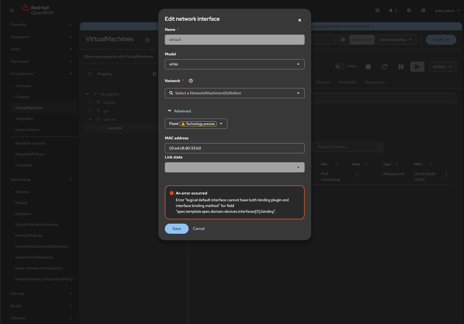This screenshot has width=464, height=324.
Task: Open the hamburger navigation menu
Action: 12,10
